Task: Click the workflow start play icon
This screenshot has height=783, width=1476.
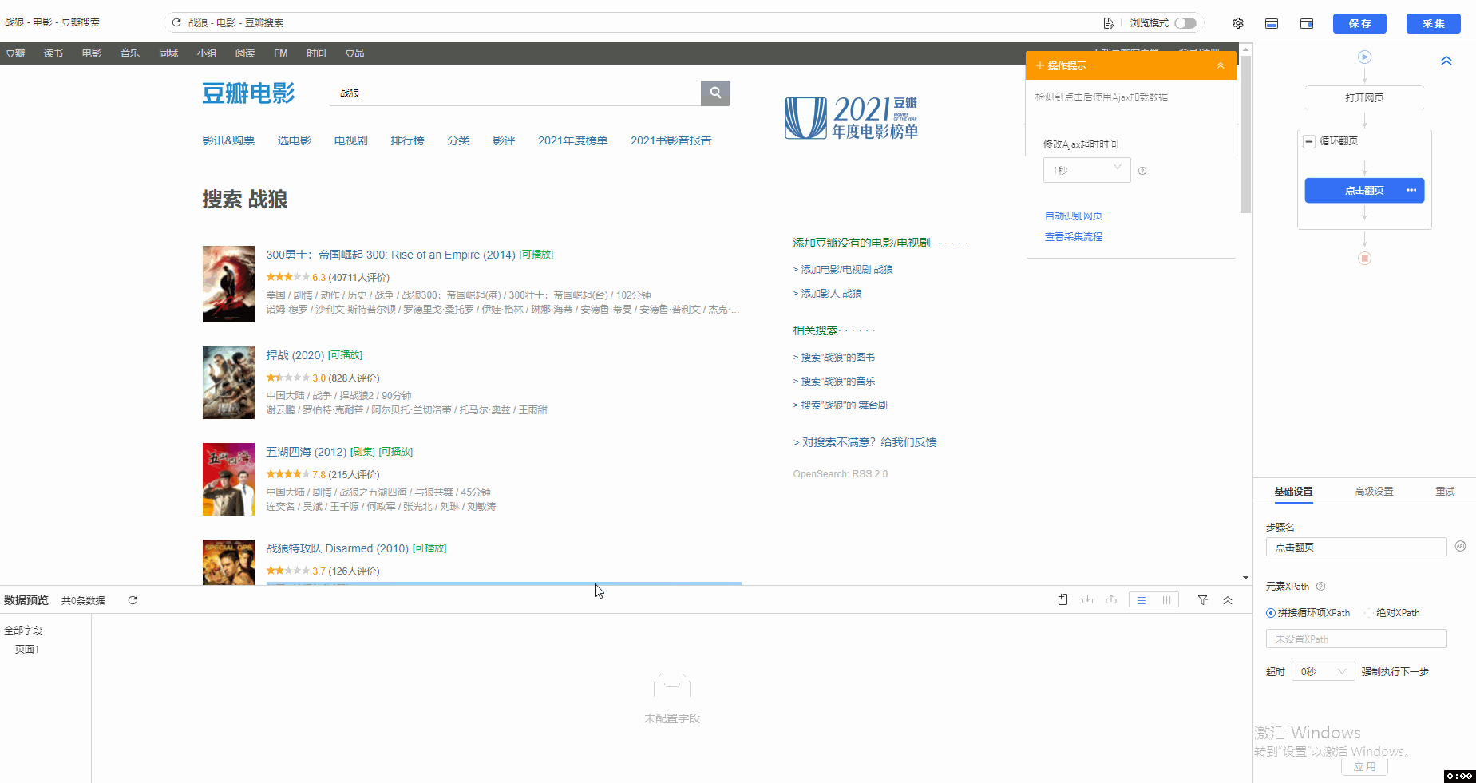Action: coord(1365,57)
